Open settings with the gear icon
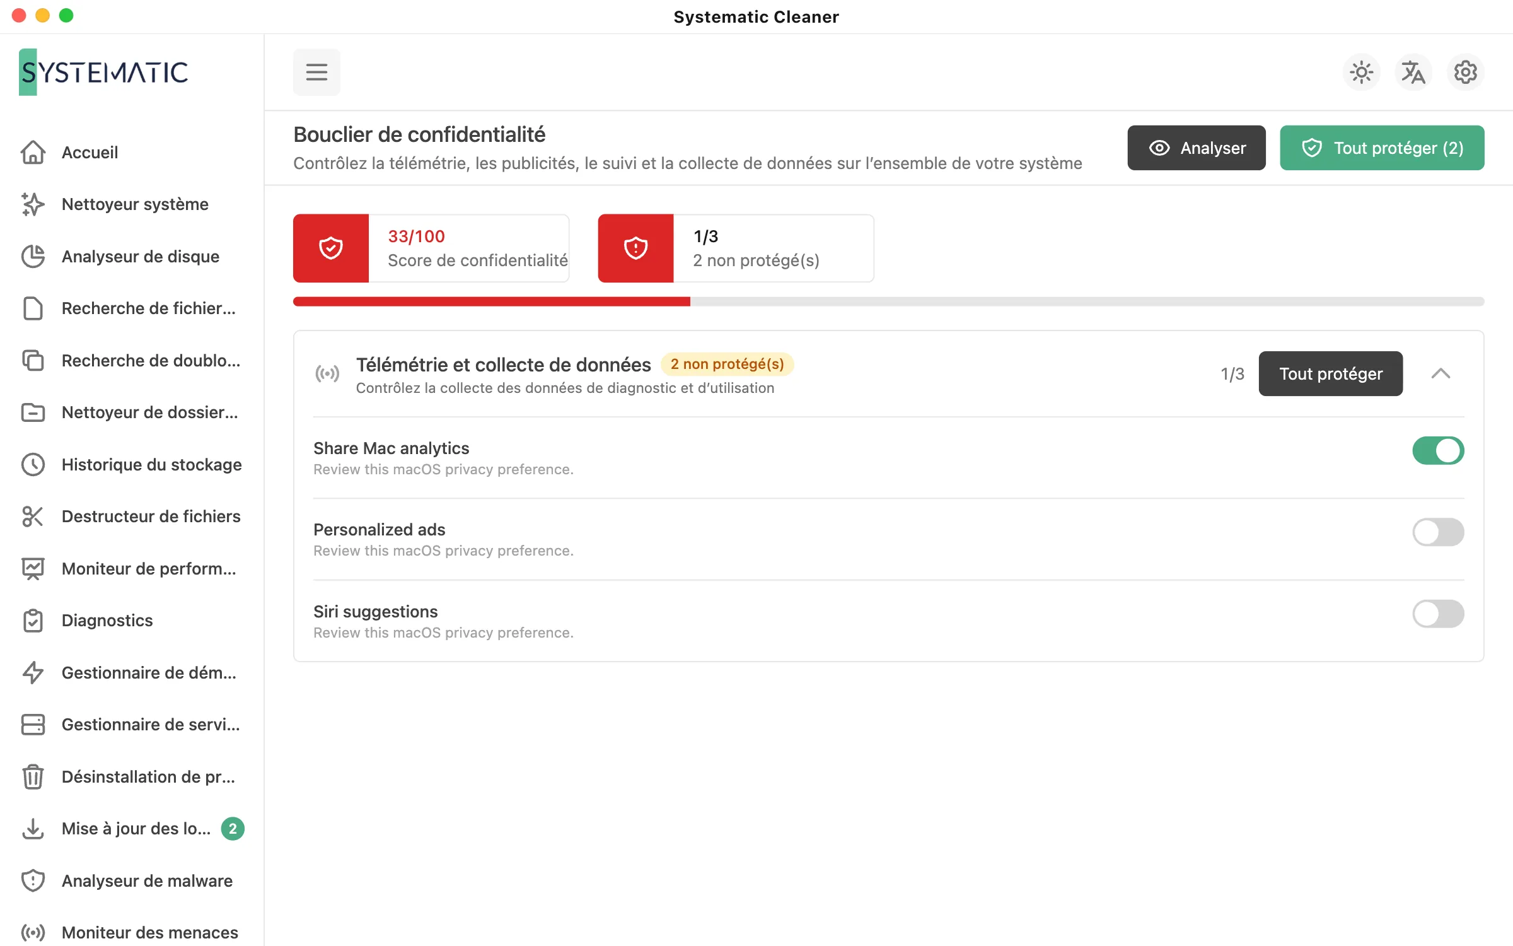Image resolution: width=1513 pixels, height=946 pixels. coord(1465,73)
